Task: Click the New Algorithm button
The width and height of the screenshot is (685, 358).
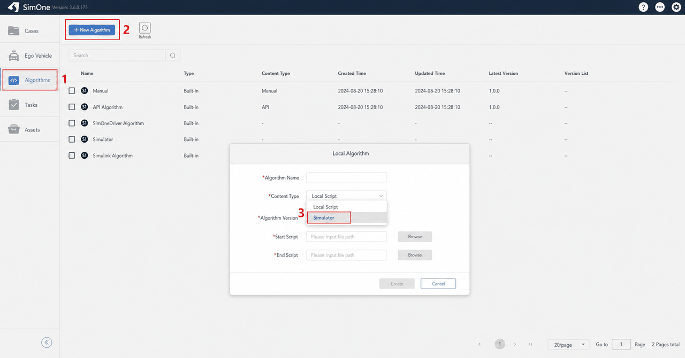Action: [x=92, y=30]
